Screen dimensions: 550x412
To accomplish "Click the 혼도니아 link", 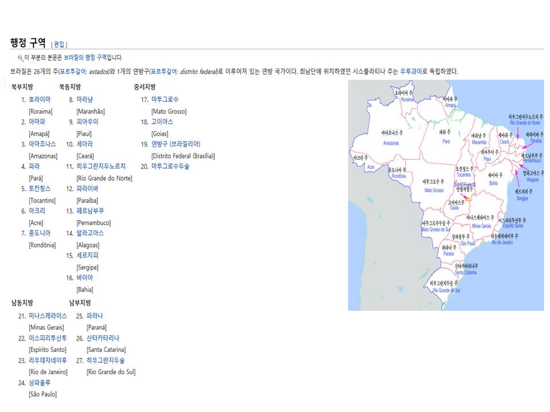I will pyautogui.click(x=40, y=233).
